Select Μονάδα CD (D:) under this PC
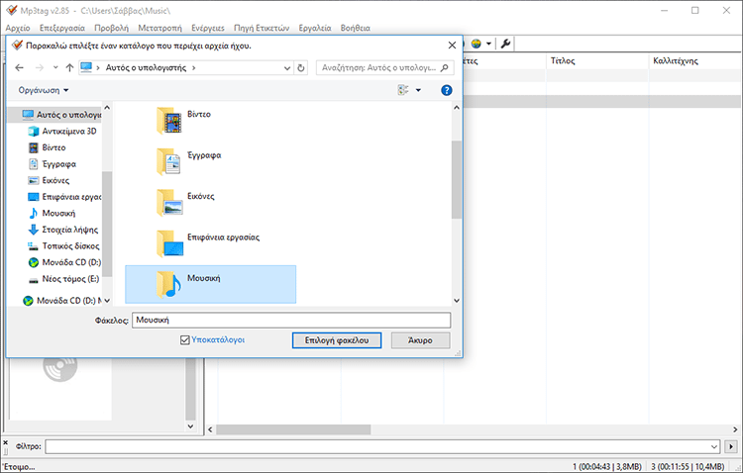Screen dimensions: 743x473 point(65,262)
